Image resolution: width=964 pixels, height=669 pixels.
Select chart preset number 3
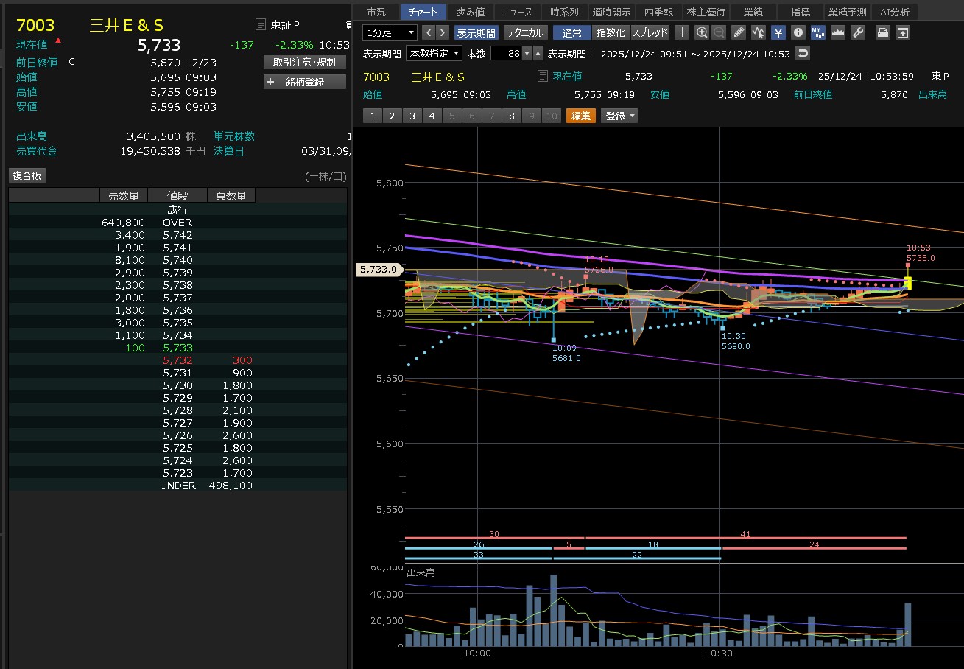click(412, 116)
